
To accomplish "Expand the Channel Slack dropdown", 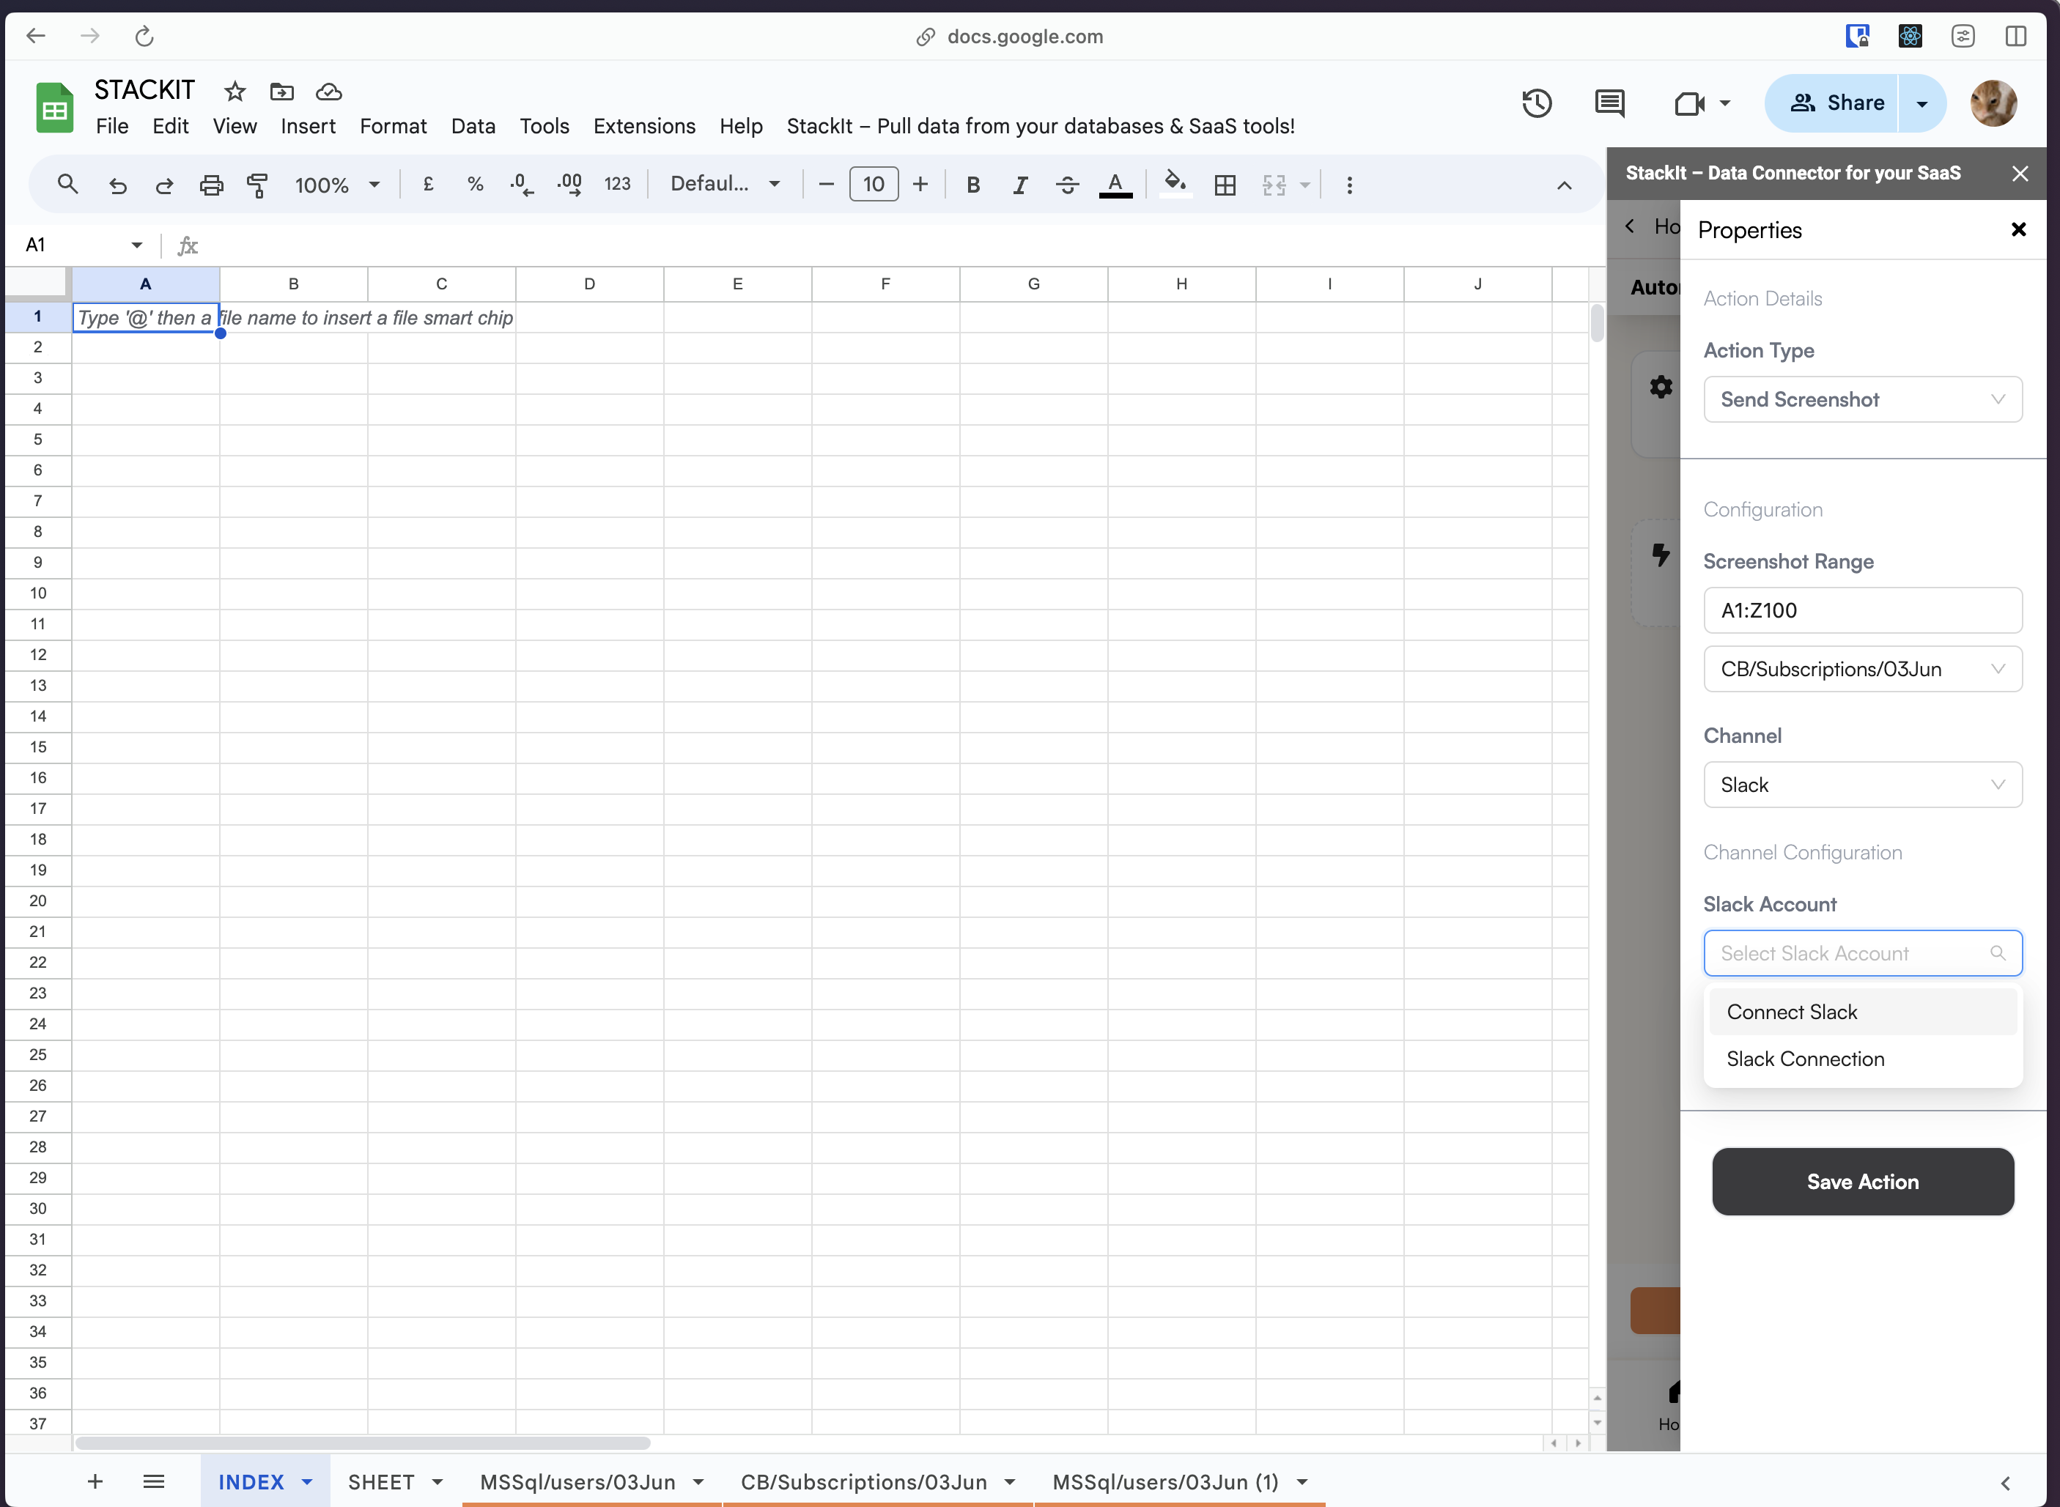I will tap(1862, 785).
